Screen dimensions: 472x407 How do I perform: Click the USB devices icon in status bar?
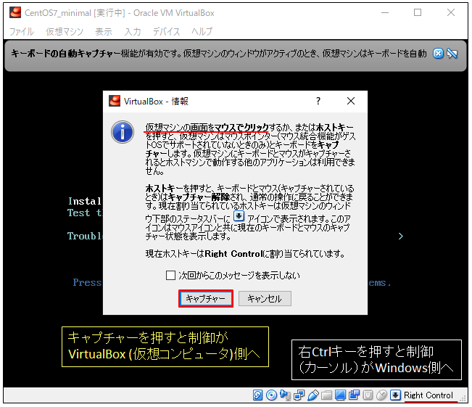point(312,395)
